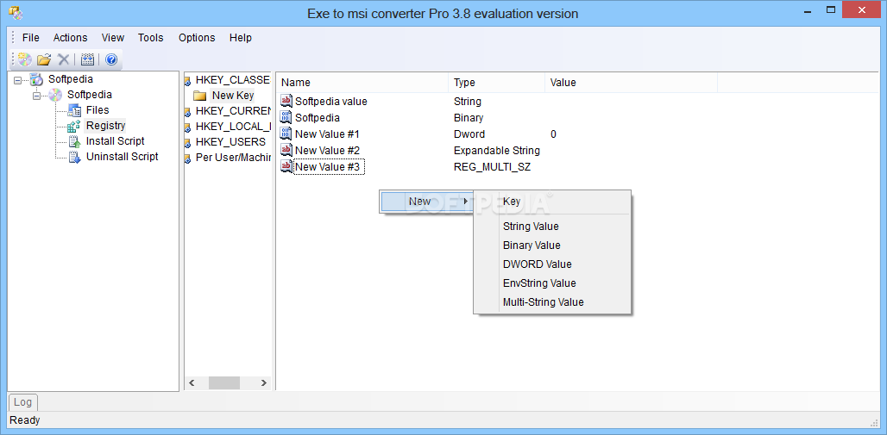Select the Install Script tree item
This screenshot has height=435, width=887.
[x=115, y=141]
